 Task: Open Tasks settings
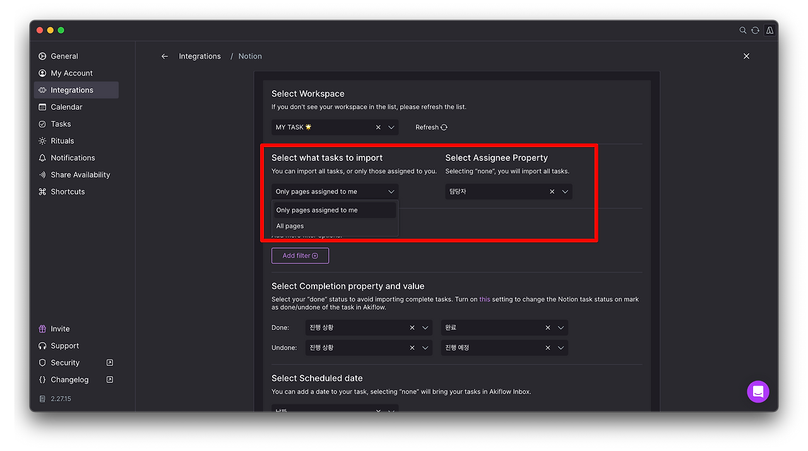(x=76, y=124)
